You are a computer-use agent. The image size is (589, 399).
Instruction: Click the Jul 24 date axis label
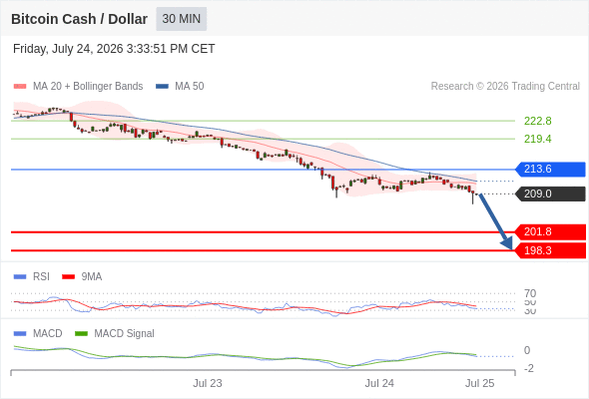point(379,383)
